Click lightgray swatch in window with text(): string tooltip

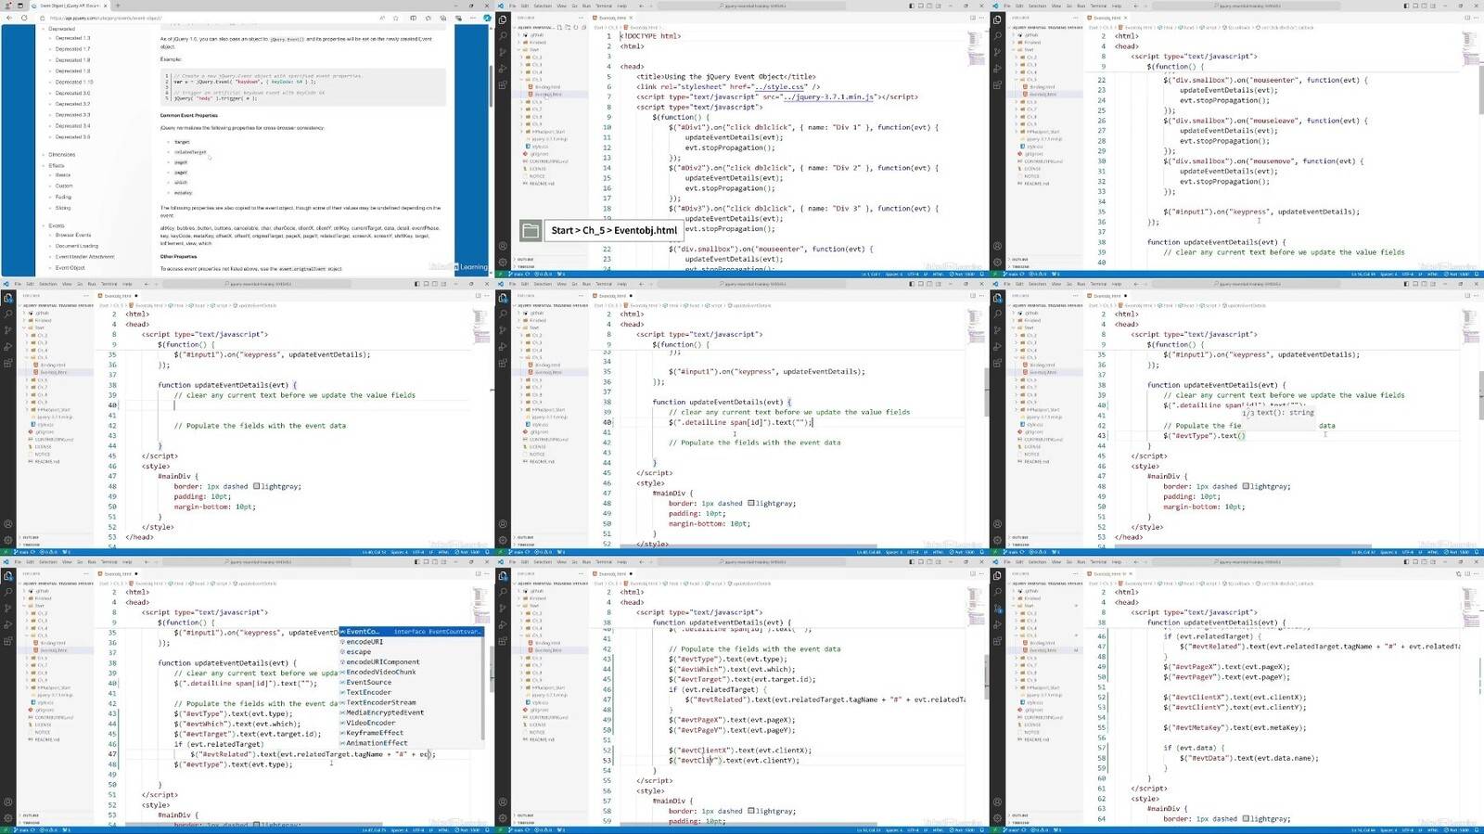click(x=1245, y=486)
